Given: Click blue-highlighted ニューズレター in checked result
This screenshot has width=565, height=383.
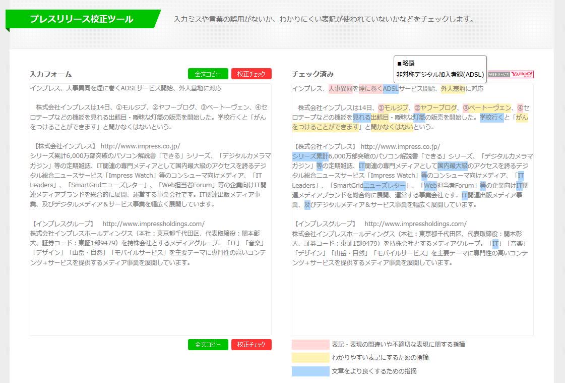Looking at the screenshot, I should pyautogui.click(x=385, y=186).
